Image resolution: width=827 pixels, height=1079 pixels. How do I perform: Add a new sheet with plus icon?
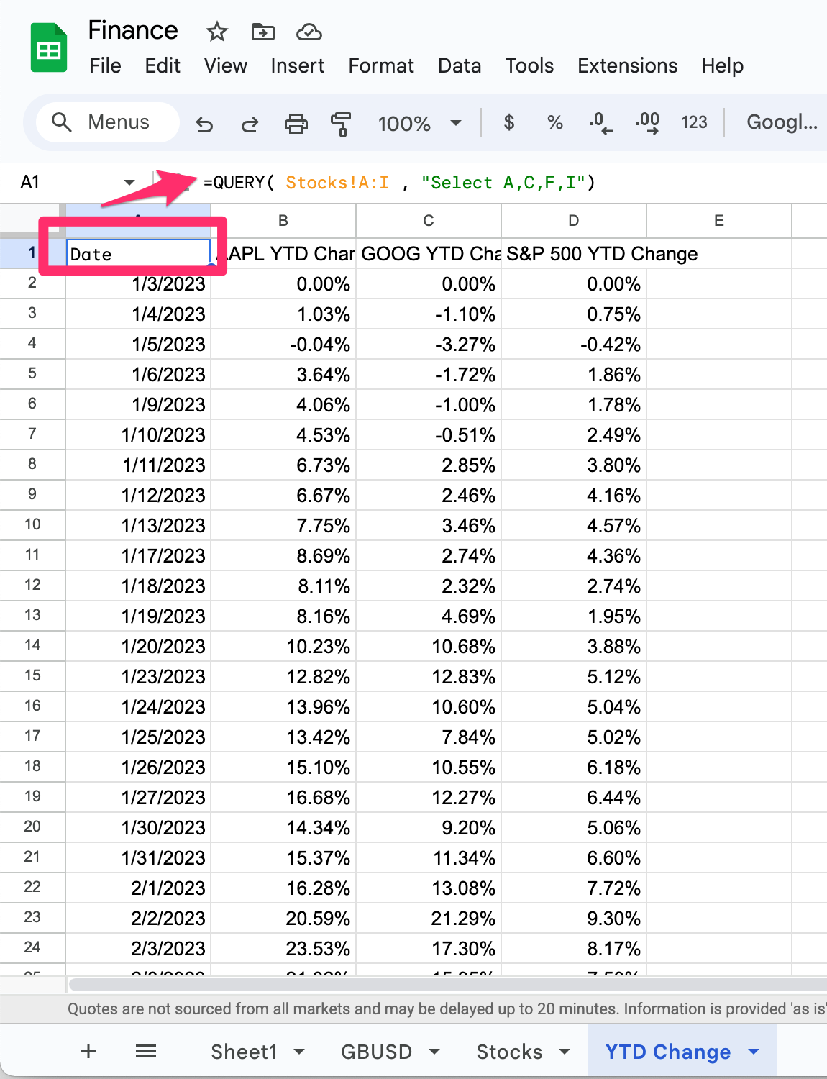88,1051
